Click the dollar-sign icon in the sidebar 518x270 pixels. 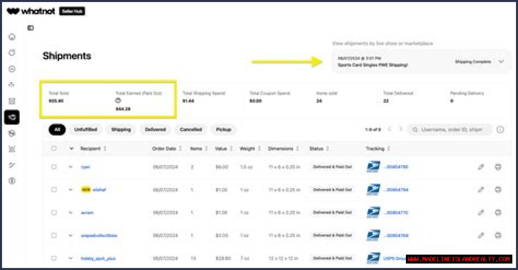tap(12, 181)
